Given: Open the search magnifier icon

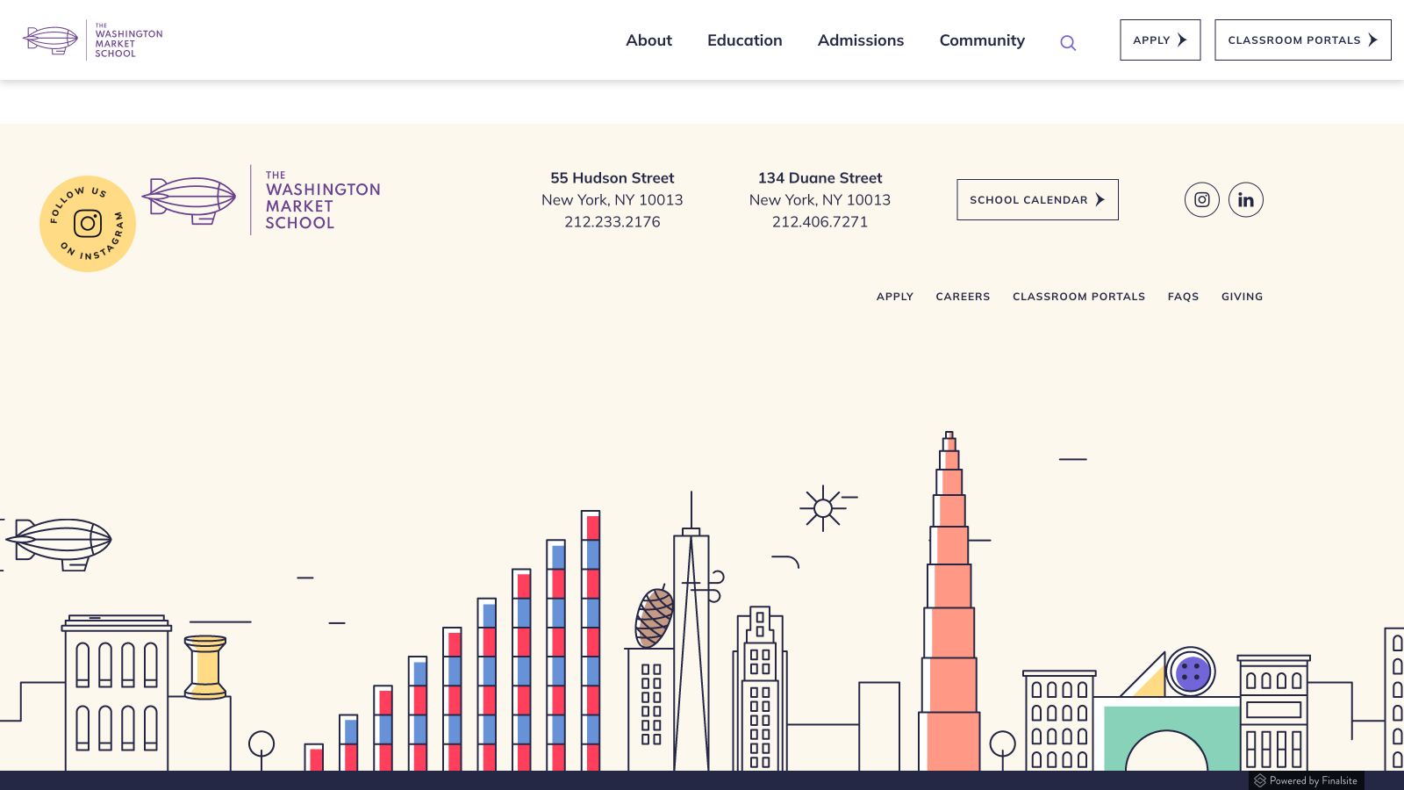Looking at the screenshot, I should pyautogui.click(x=1068, y=43).
